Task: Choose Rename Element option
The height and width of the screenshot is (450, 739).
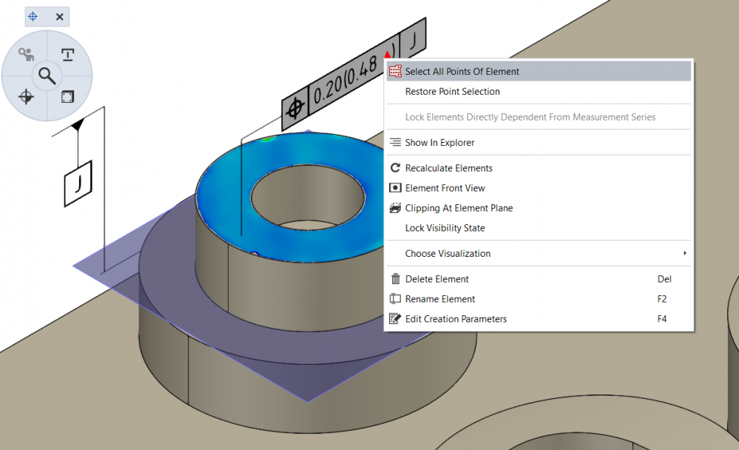Action: click(x=439, y=299)
